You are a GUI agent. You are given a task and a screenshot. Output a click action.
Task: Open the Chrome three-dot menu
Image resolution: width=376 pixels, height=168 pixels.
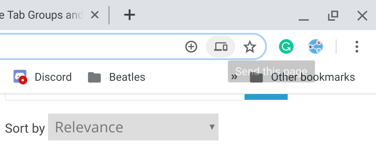[357, 47]
